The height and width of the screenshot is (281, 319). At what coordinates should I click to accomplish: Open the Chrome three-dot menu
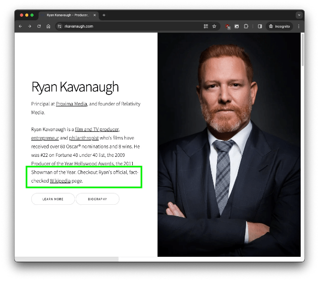click(299, 26)
